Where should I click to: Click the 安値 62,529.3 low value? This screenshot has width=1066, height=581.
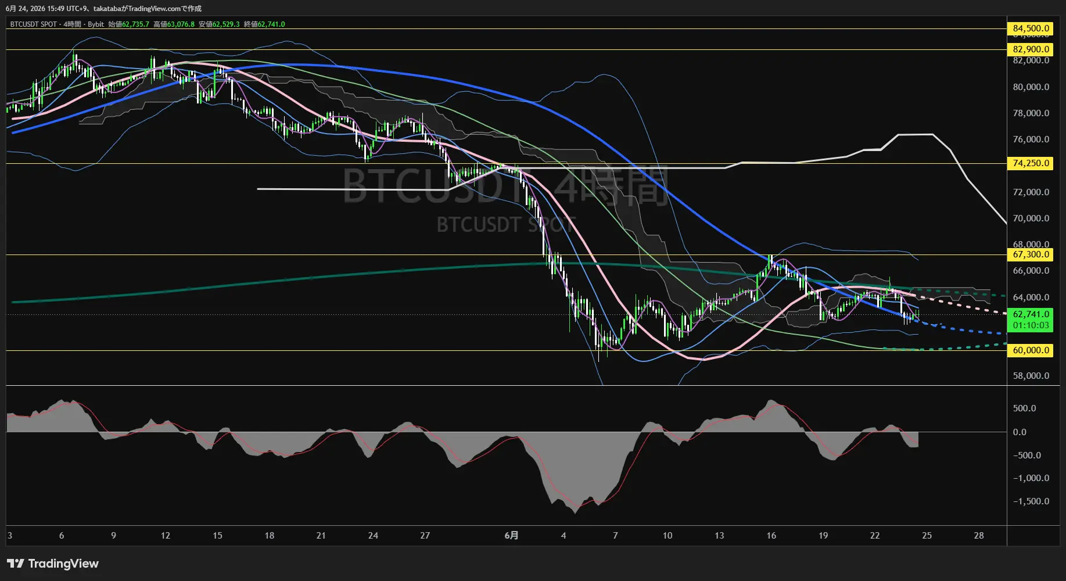219,24
